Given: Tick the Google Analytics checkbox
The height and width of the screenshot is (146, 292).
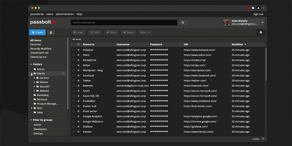Looking at the screenshot, I should click(x=74, y=116).
